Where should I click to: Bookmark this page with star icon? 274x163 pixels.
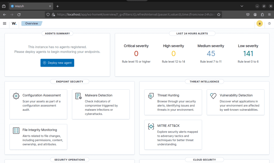pyautogui.click(x=219, y=15)
